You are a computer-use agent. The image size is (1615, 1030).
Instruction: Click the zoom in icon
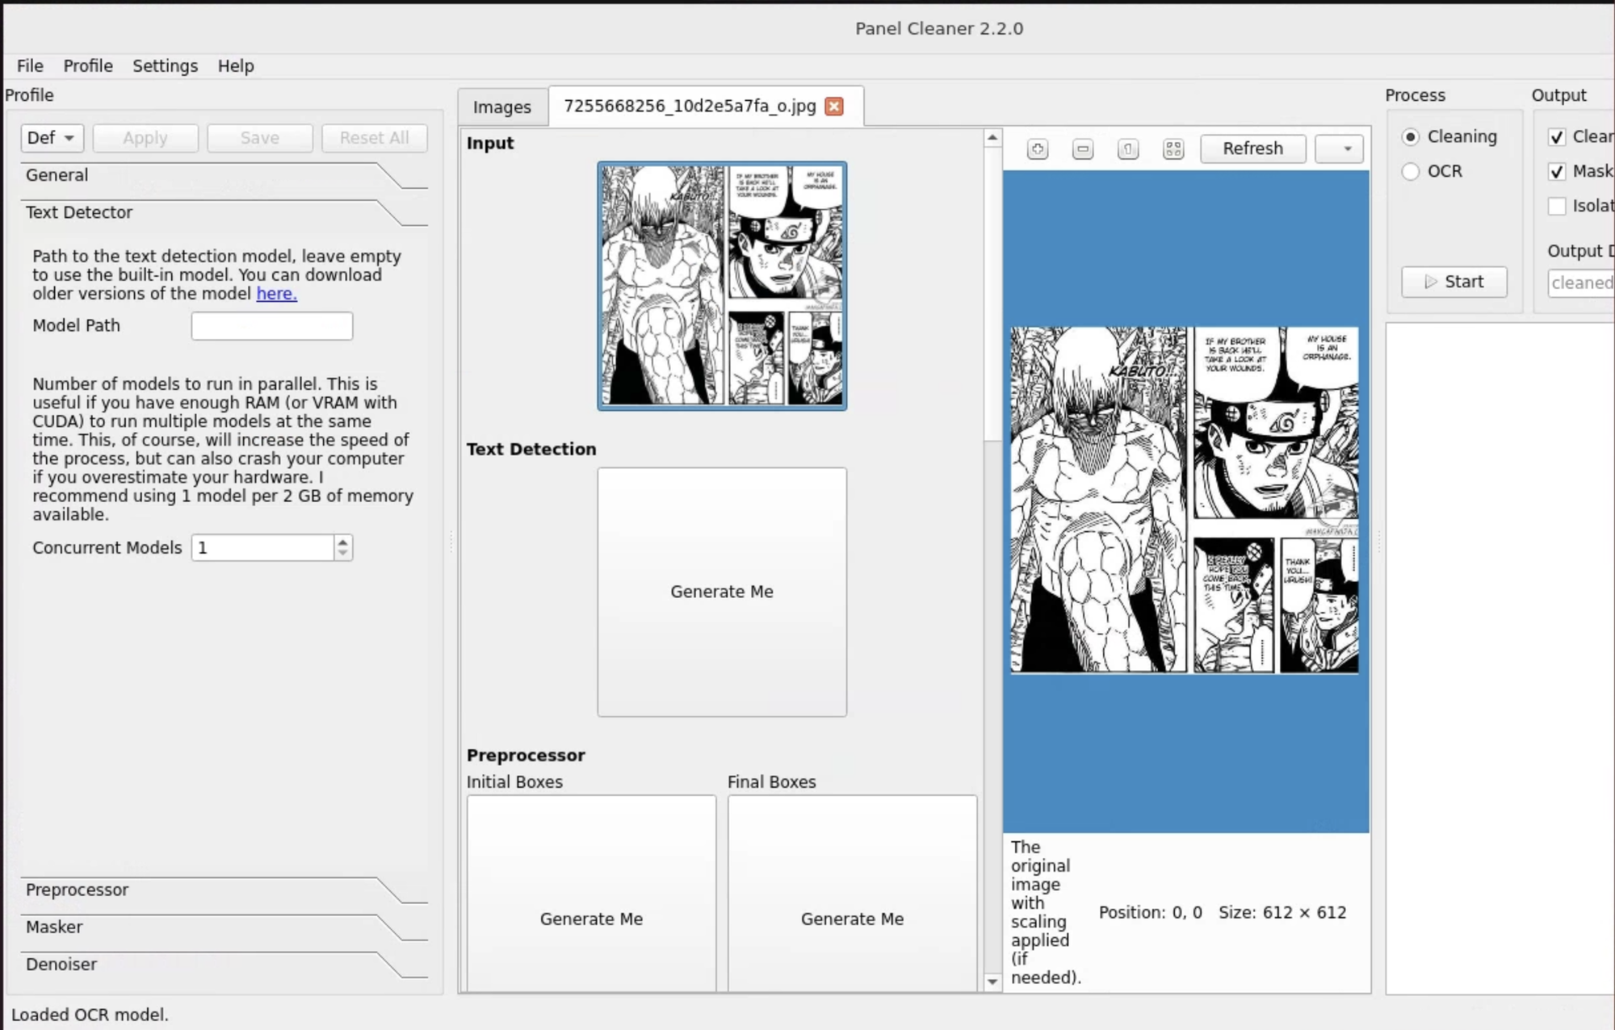1038,149
